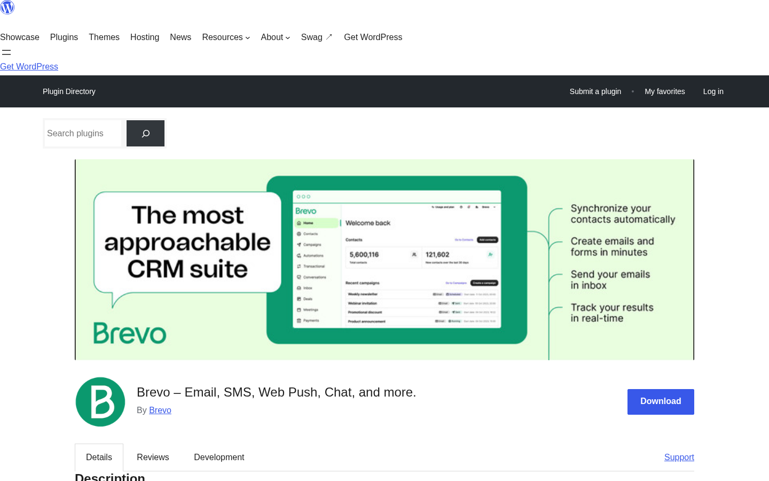Select the Details tab
The width and height of the screenshot is (769, 481).
[99, 457]
